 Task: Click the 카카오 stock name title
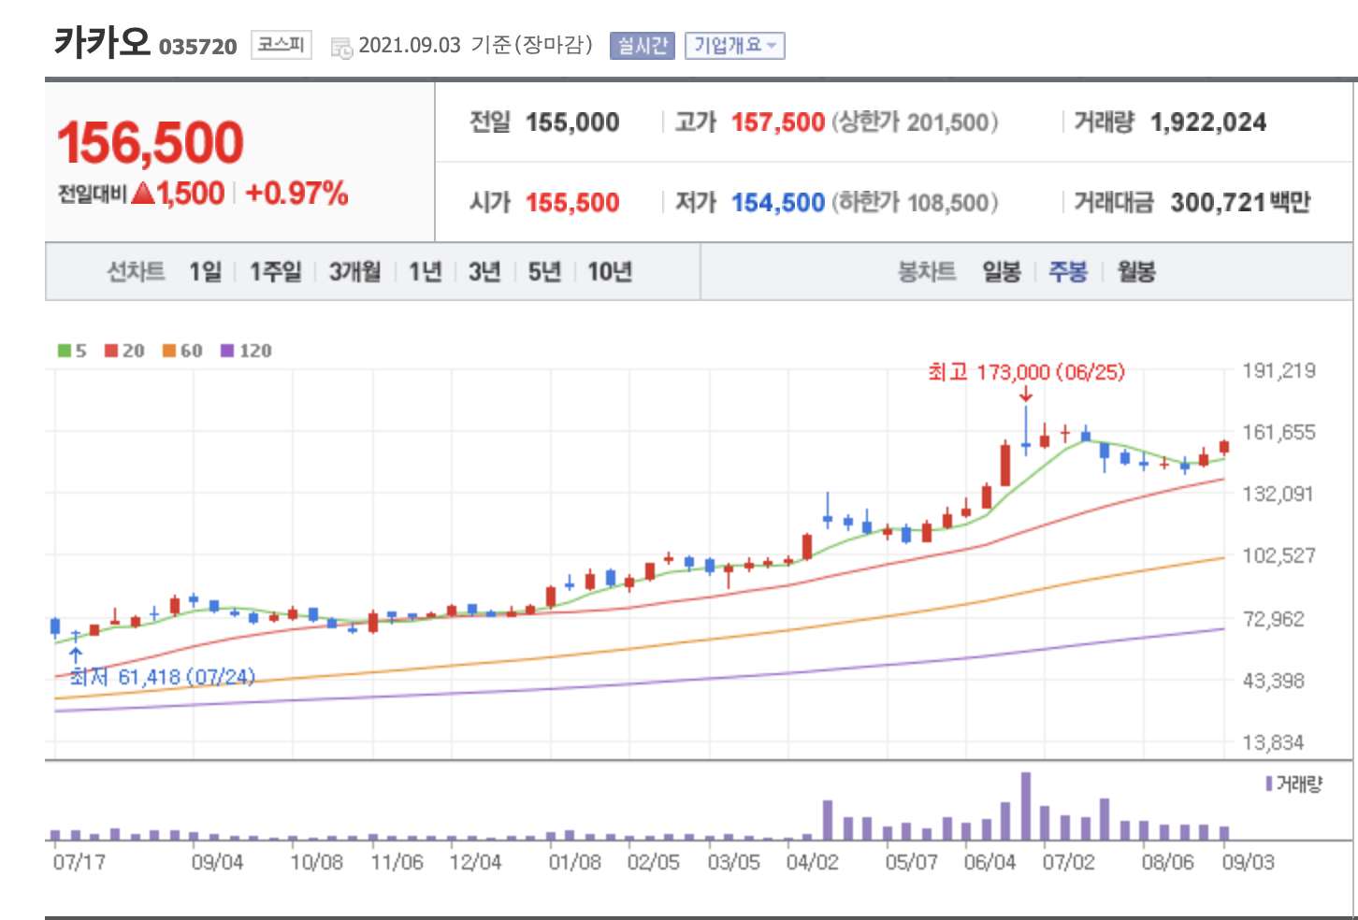(x=102, y=42)
